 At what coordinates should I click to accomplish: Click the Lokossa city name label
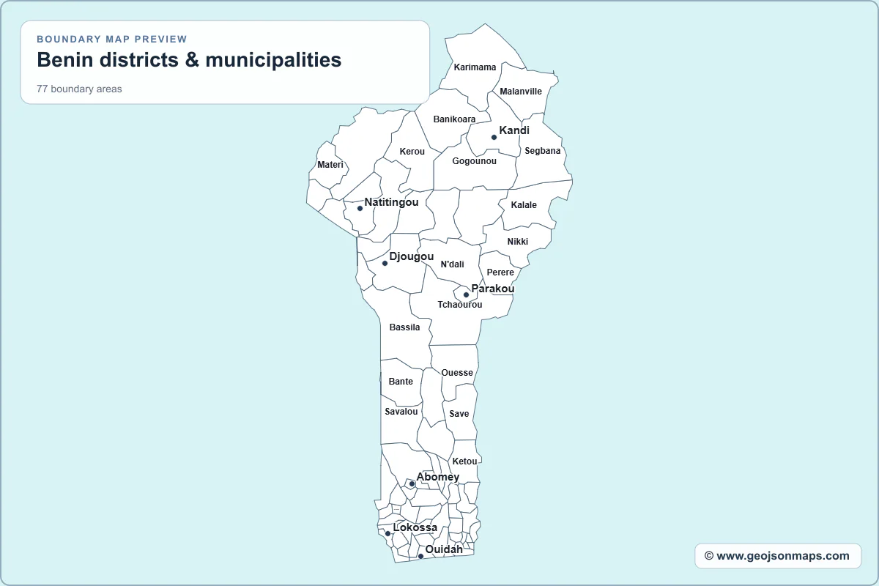(x=415, y=527)
